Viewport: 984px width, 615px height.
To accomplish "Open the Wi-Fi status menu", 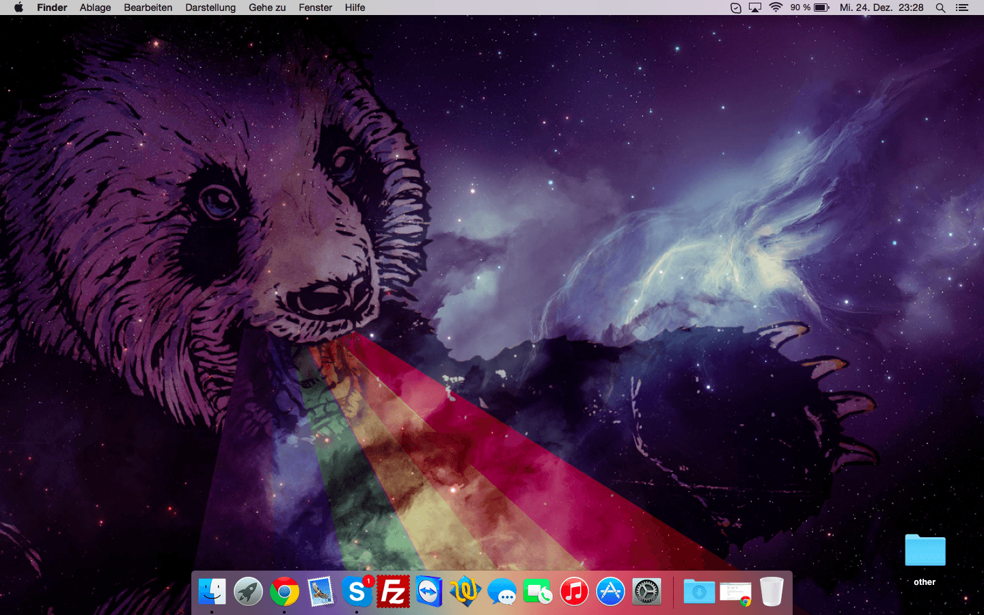I will 776,8.
